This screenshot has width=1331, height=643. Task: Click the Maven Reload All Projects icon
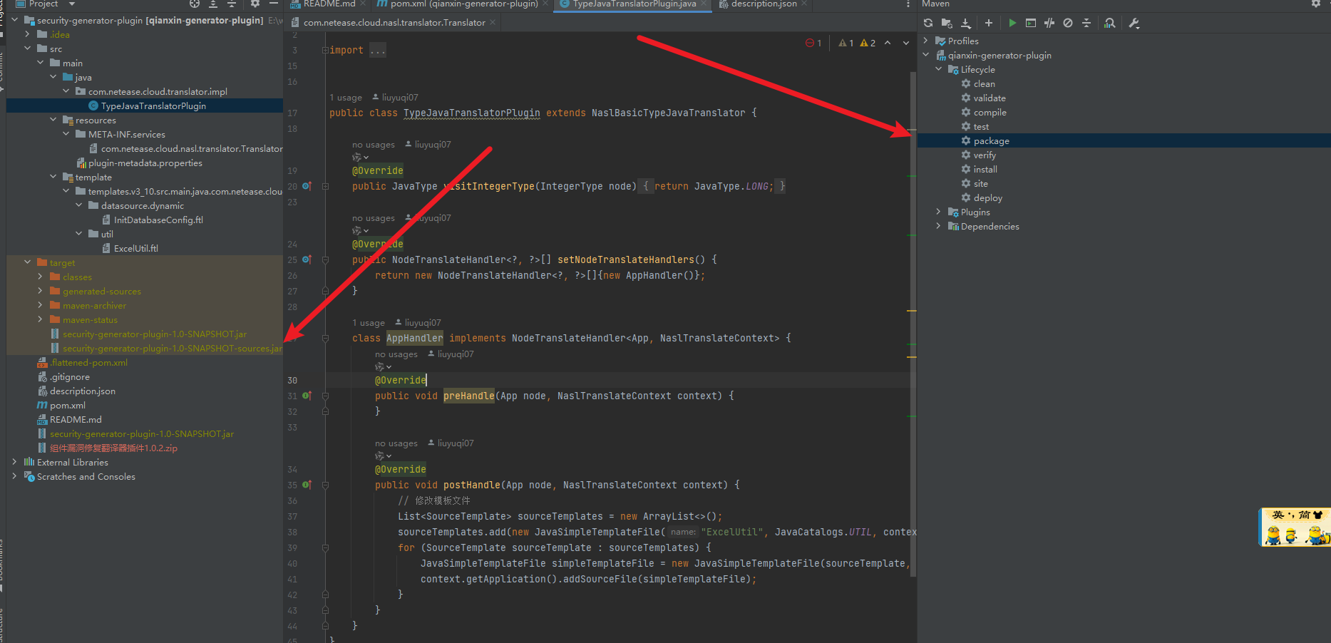[928, 24]
